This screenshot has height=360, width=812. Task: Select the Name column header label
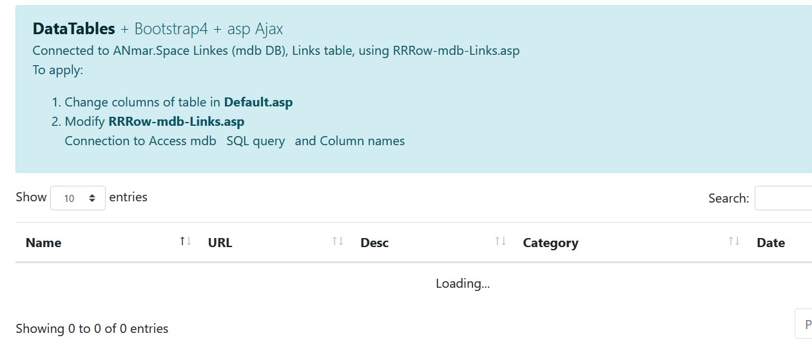(44, 243)
